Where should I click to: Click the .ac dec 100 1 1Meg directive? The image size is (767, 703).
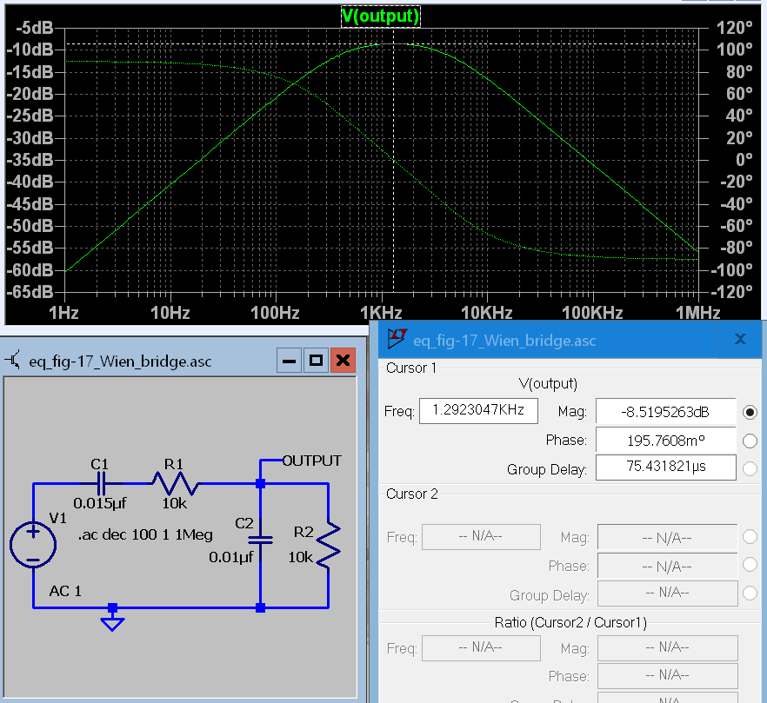coord(145,535)
